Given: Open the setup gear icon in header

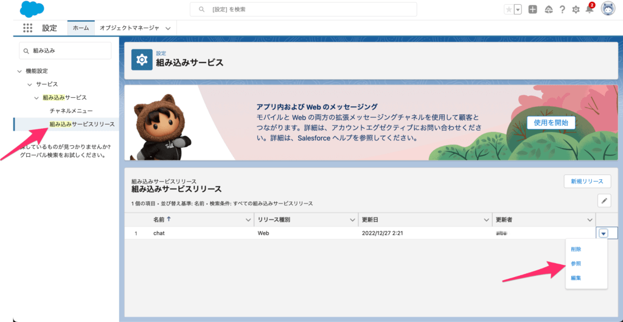Looking at the screenshot, I should point(576,10).
